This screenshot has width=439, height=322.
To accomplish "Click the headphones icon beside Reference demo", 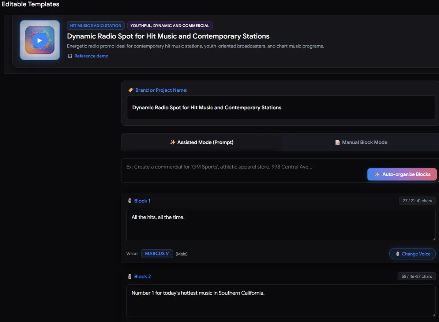I will [x=70, y=56].
